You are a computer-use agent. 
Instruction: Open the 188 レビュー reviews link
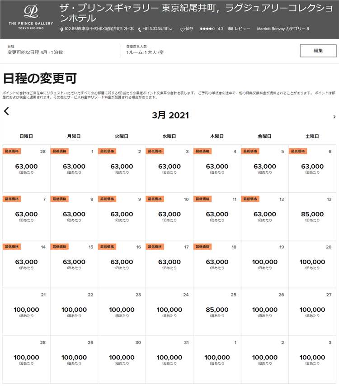(239, 29)
